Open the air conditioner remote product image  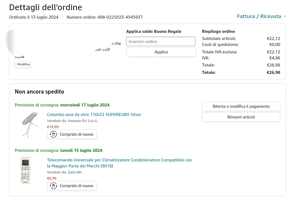25,170
